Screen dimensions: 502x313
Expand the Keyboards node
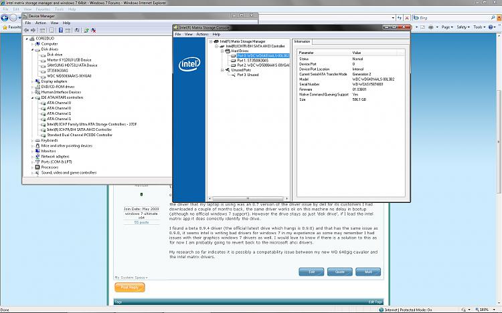coord(32,140)
